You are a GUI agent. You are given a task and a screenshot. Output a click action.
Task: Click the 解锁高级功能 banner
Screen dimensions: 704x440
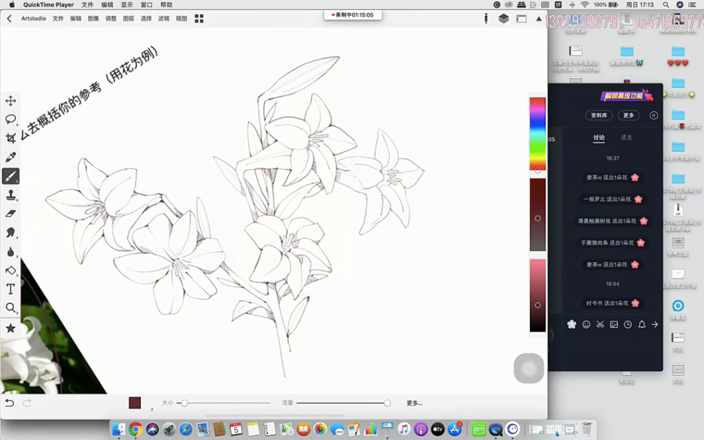(626, 96)
